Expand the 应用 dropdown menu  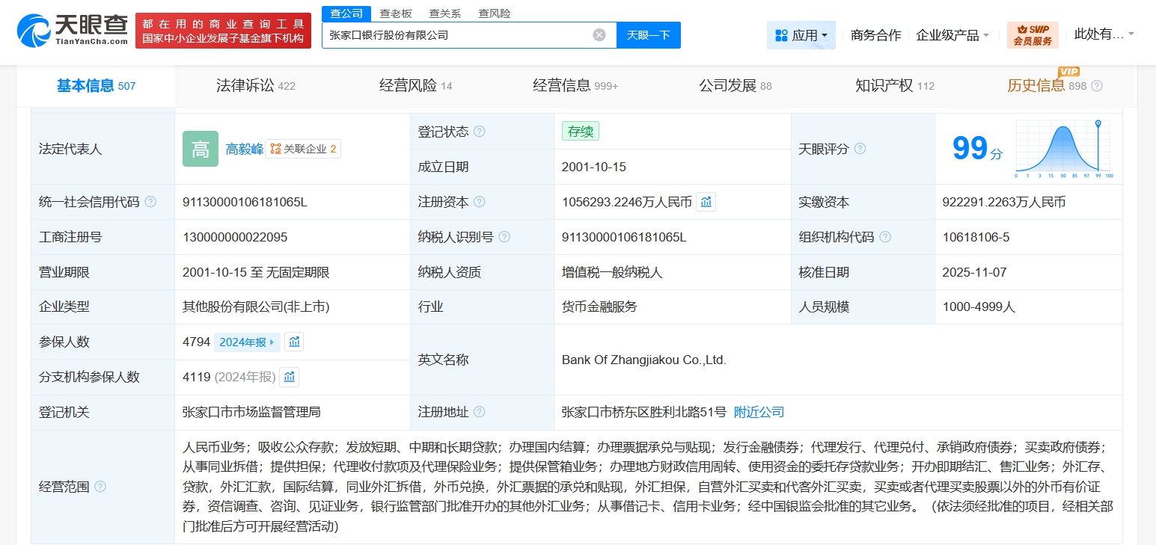[801, 35]
